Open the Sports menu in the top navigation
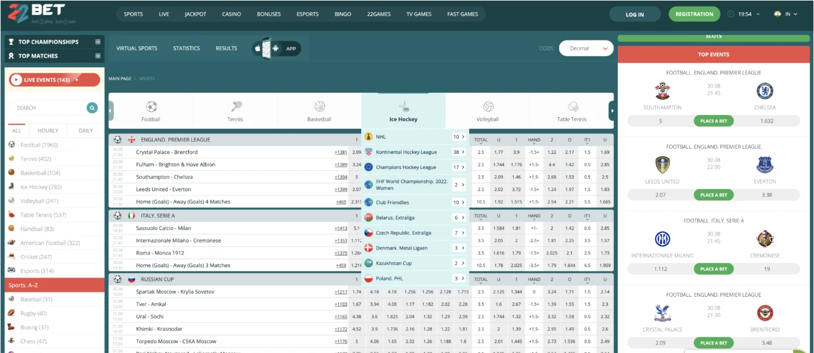This screenshot has height=353, width=814. click(x=134, y=14)
